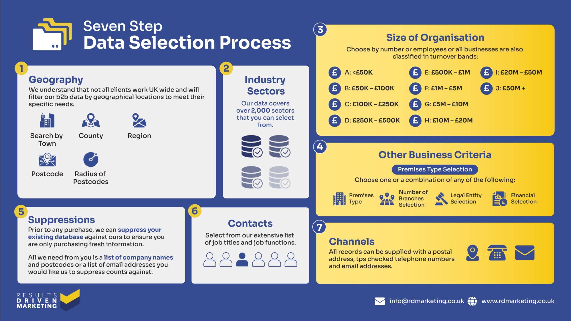Select the Financial Selection icon
This screenshot has height=321, width=571.
[x=495, y=201]
